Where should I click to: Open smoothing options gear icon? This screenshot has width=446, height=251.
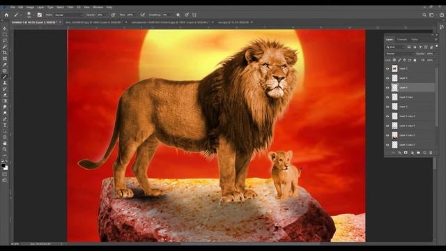pyautogui.click(x=178, y=15)
